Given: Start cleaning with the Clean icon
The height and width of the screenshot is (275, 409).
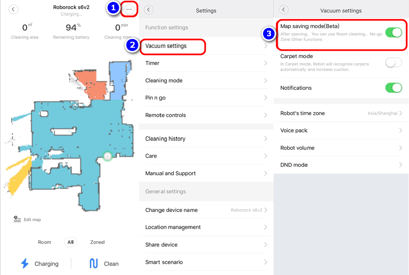Looking at the screenshot, I should click(x=94, y=263).
